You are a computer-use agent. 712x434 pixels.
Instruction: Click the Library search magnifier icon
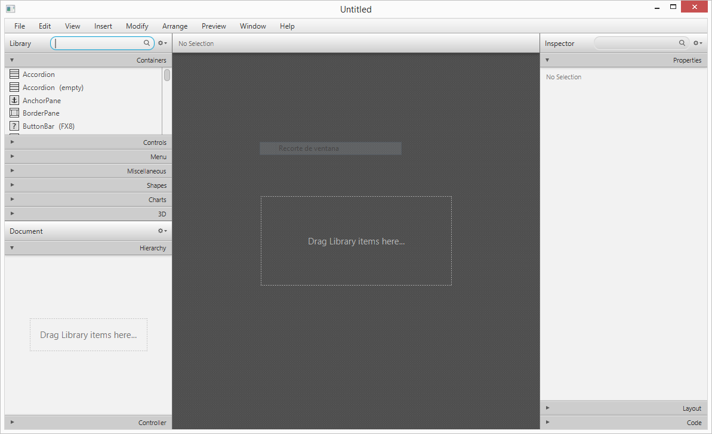click(x=147, y=44)
